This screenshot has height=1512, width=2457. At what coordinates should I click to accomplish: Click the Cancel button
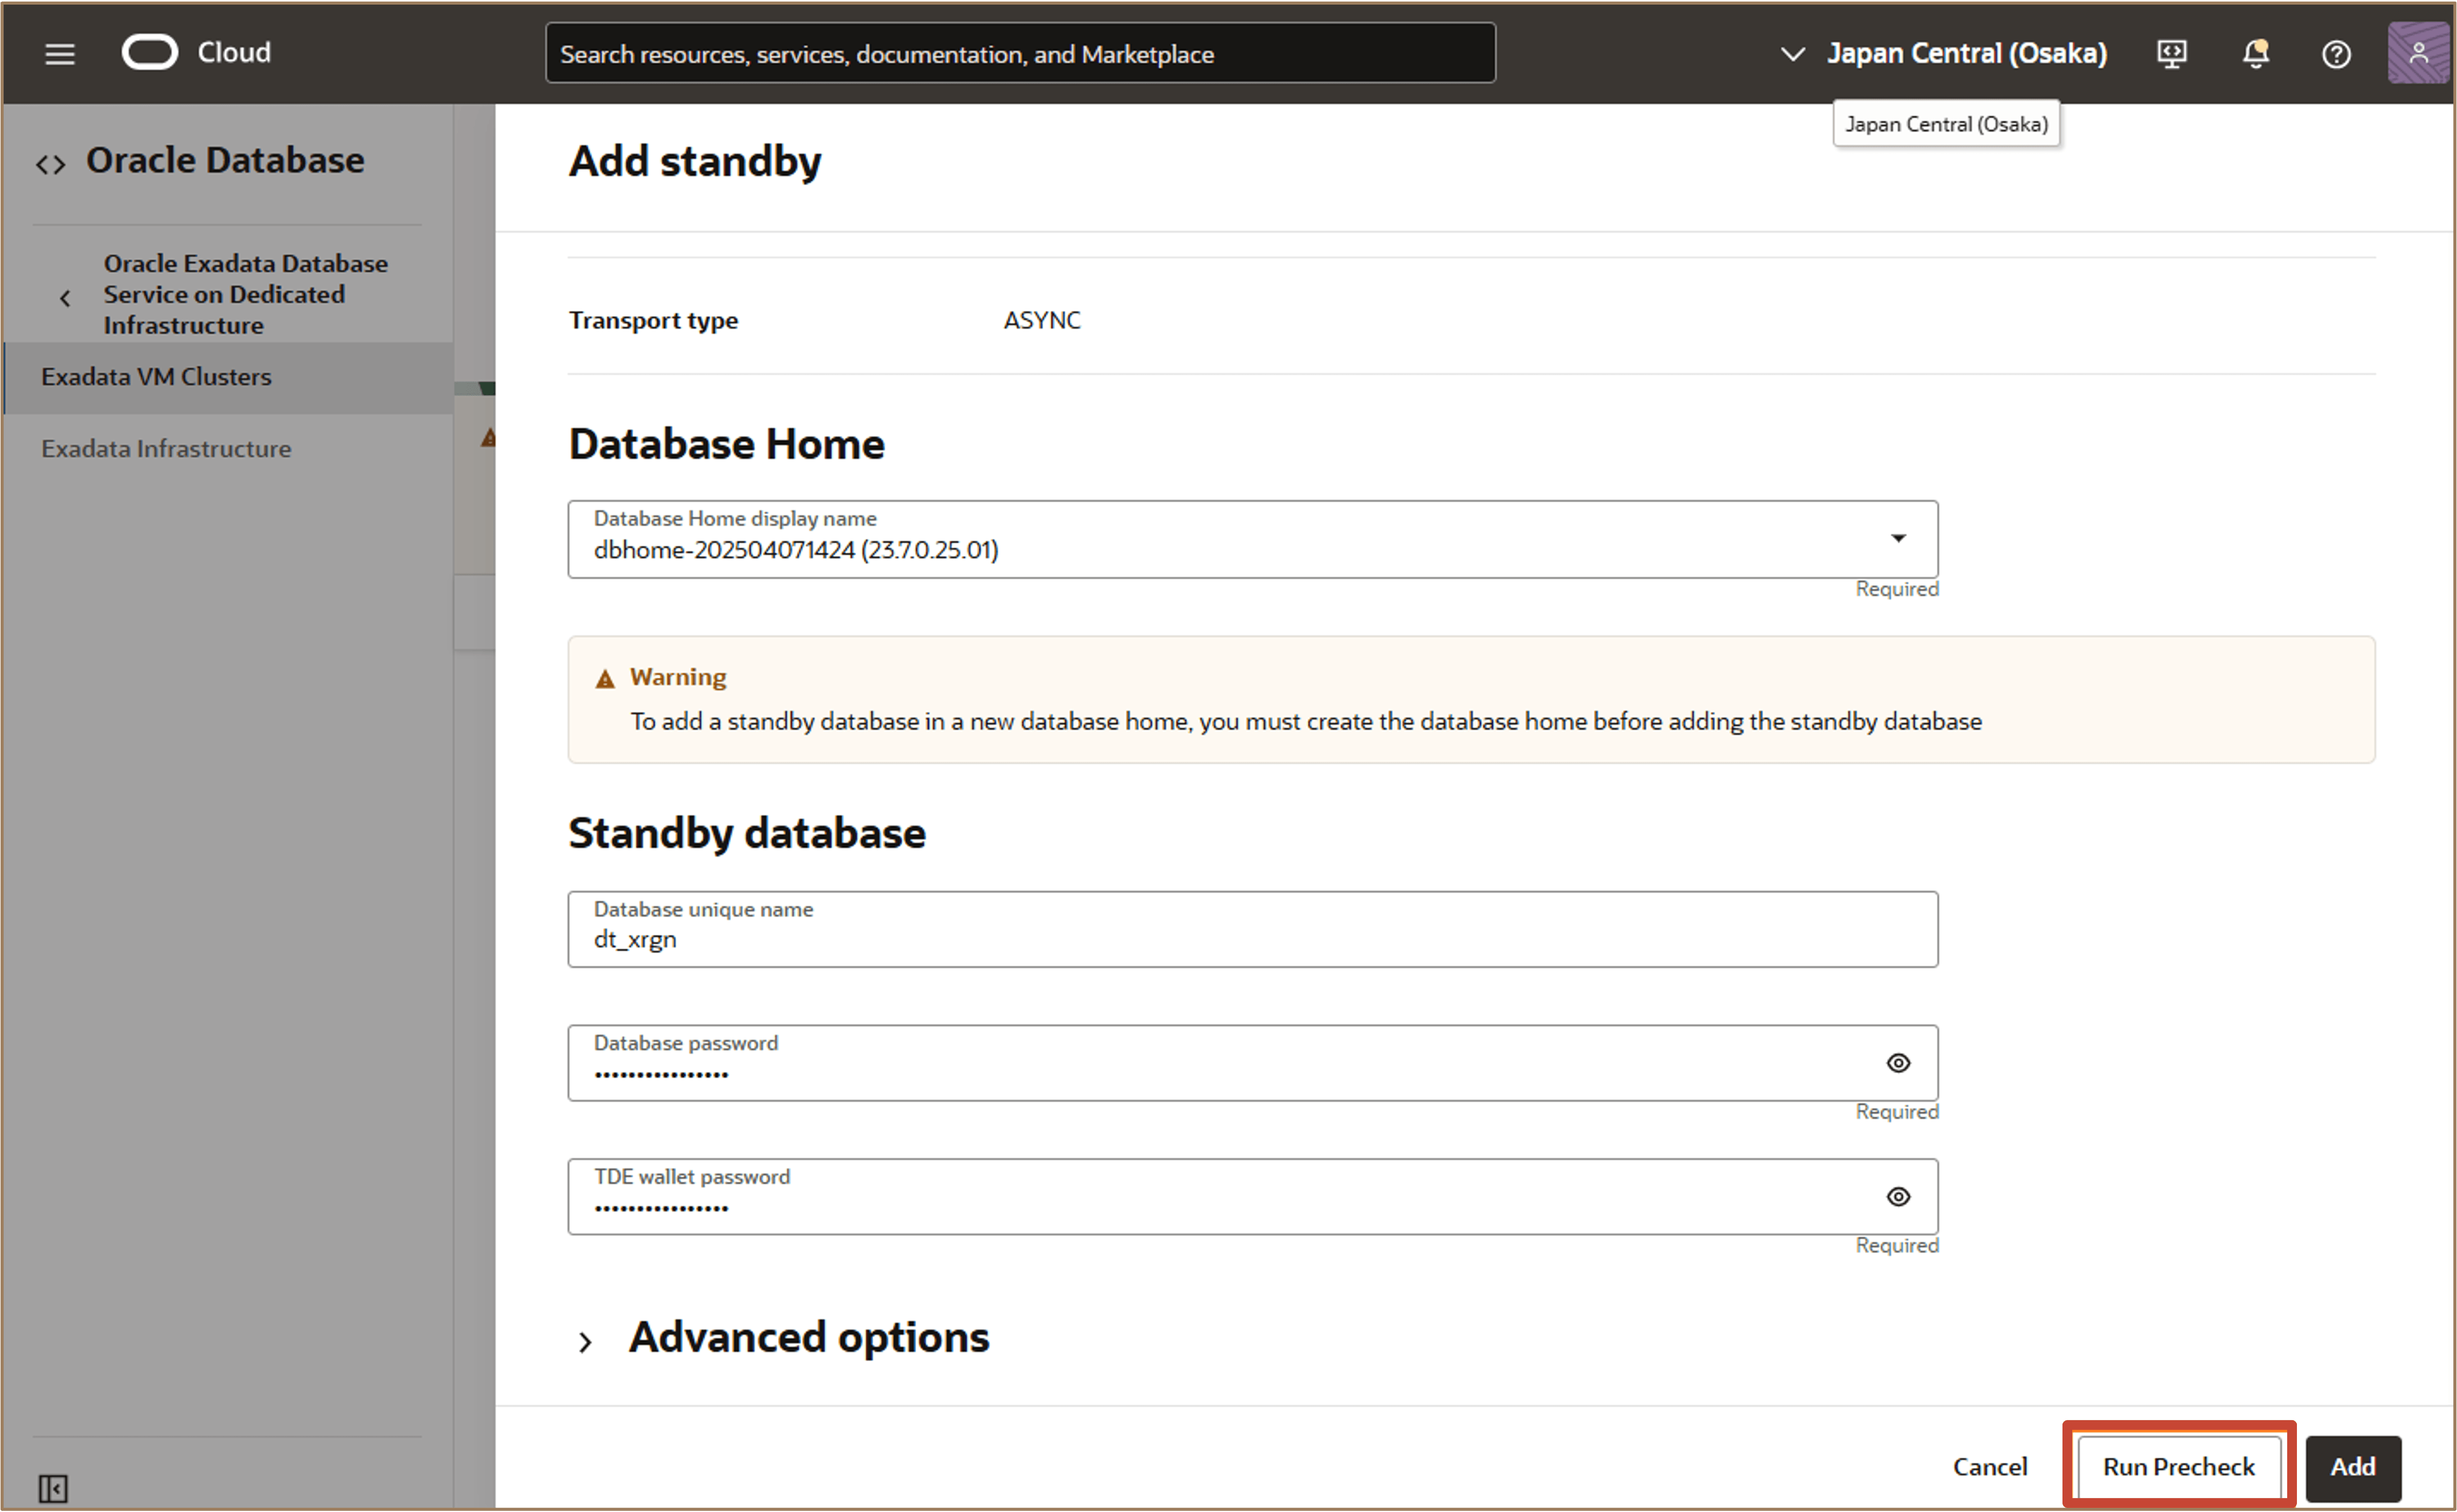1990,1466
